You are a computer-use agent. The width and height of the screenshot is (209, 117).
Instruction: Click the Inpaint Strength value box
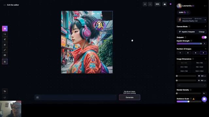pos(204,44)
